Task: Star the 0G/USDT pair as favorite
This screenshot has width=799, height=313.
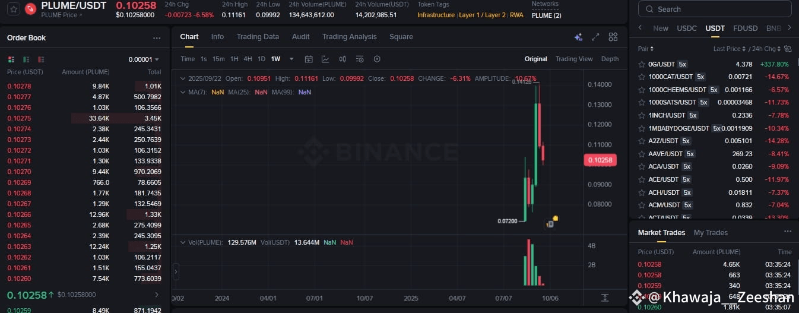Action: coord(642,64)
